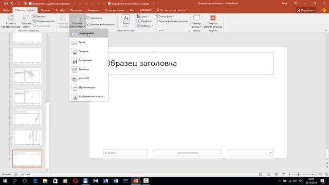Open the ACROBAT ribbon tab

pos(145,10)
